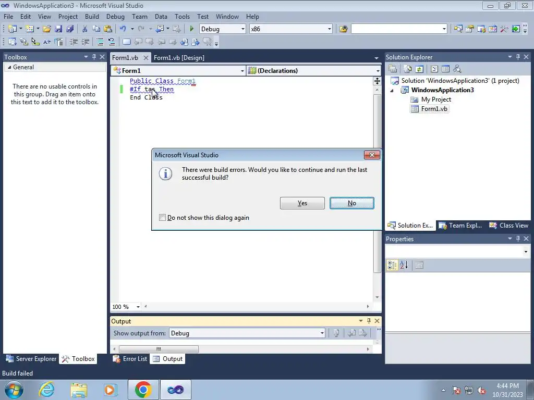Click View Class Diagram icon in Solution Explorer
The image size is (534, 400).
click(x=457, y=69)
